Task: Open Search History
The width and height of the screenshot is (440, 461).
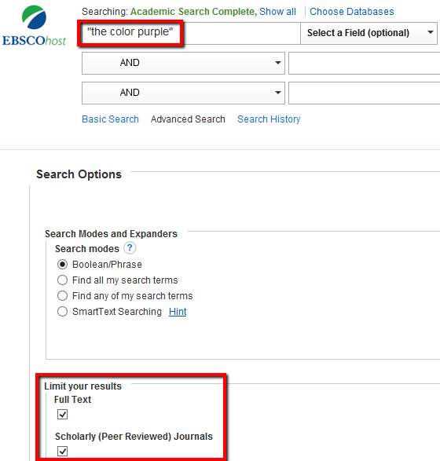Action: [269, 119]
